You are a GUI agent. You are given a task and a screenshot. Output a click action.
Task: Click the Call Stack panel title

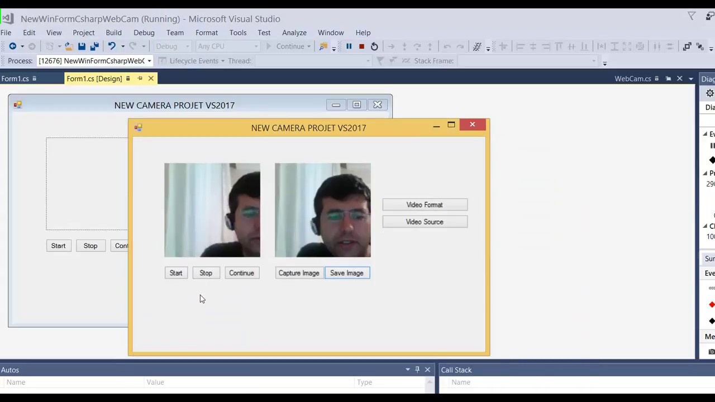pyautogui.click(x=456, y=370)
